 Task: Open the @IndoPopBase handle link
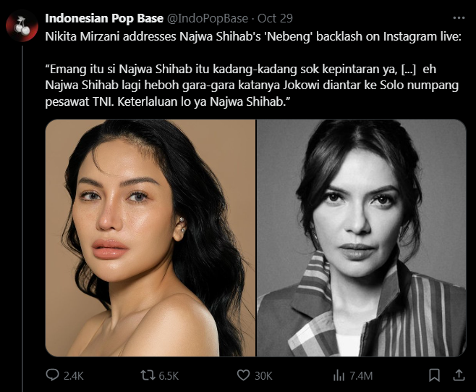point(208,19)
